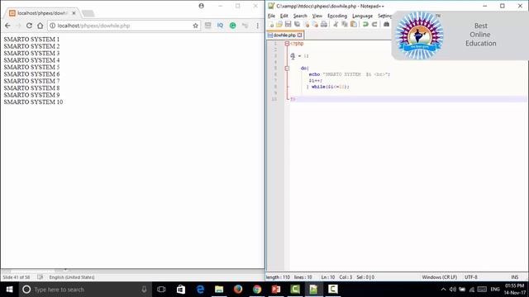This screenshot has width=529, height=297.
Task: Click the Chrome address bar URL
Action: click(93, 26)
